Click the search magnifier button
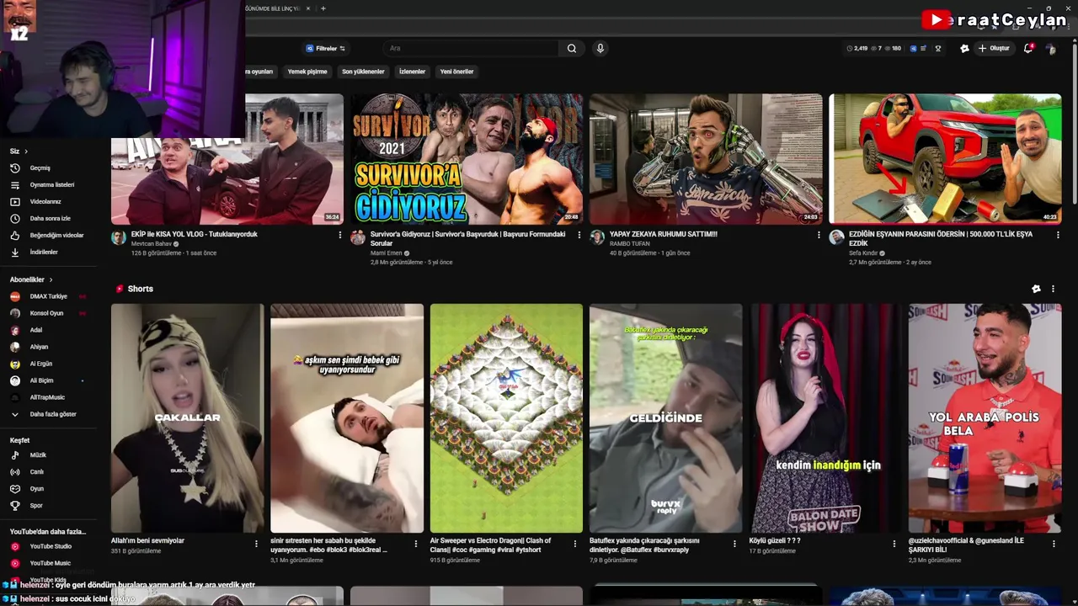 [x=571, y=49]
